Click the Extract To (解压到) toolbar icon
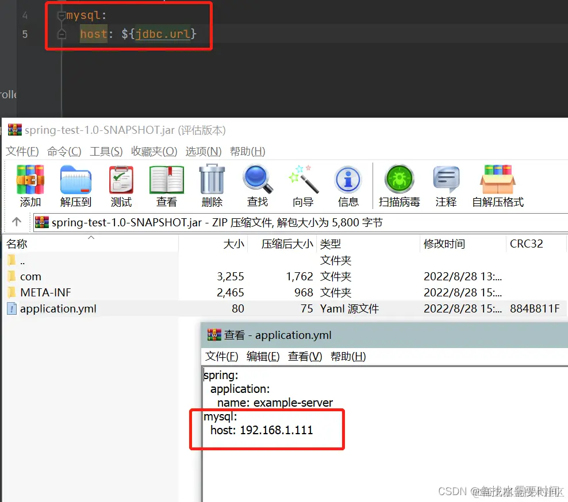Viewport: 568px width, 502px height. [76, 180]
